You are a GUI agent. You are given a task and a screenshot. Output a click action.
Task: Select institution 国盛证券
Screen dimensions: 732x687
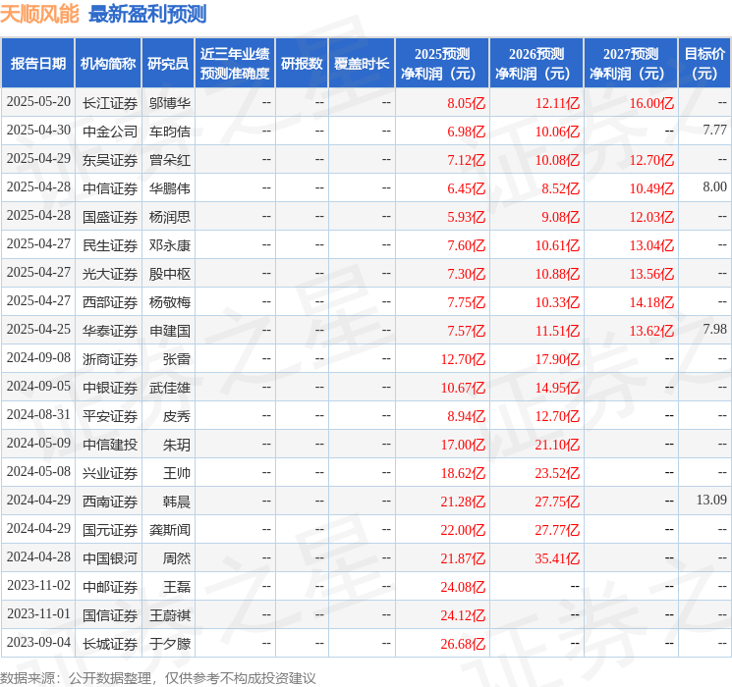(x=110, y=217)
